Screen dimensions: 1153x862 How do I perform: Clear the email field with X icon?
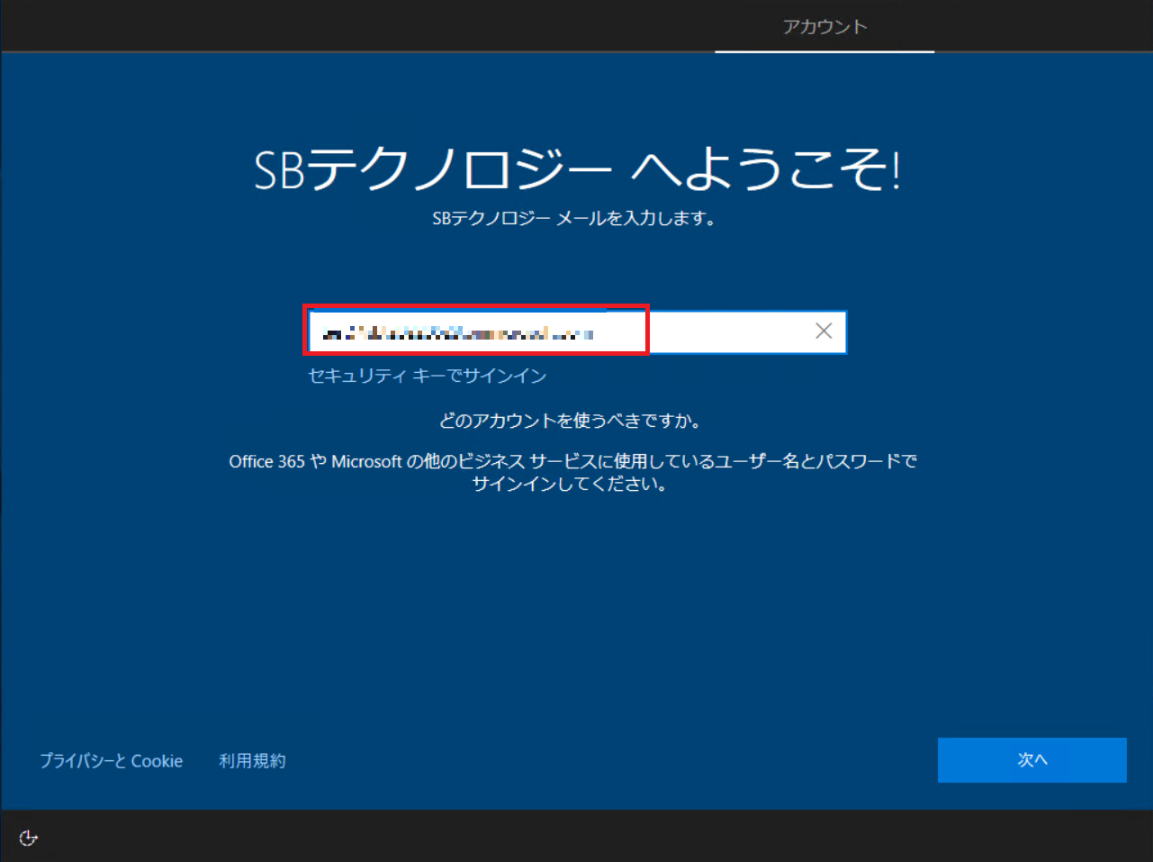823,331
